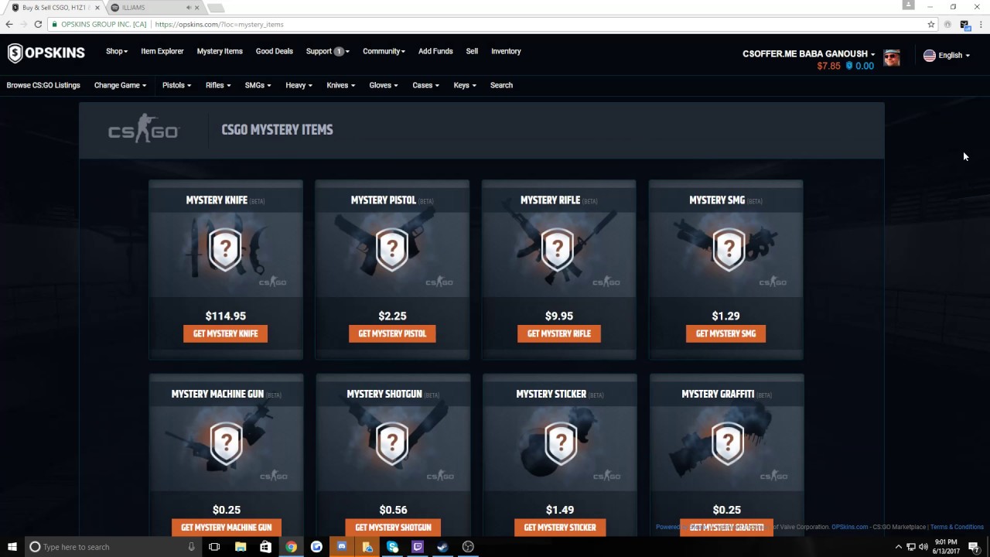Open the Change Game dropdown
The height and width of the screenshot is (557, 990).
(120, 85)
